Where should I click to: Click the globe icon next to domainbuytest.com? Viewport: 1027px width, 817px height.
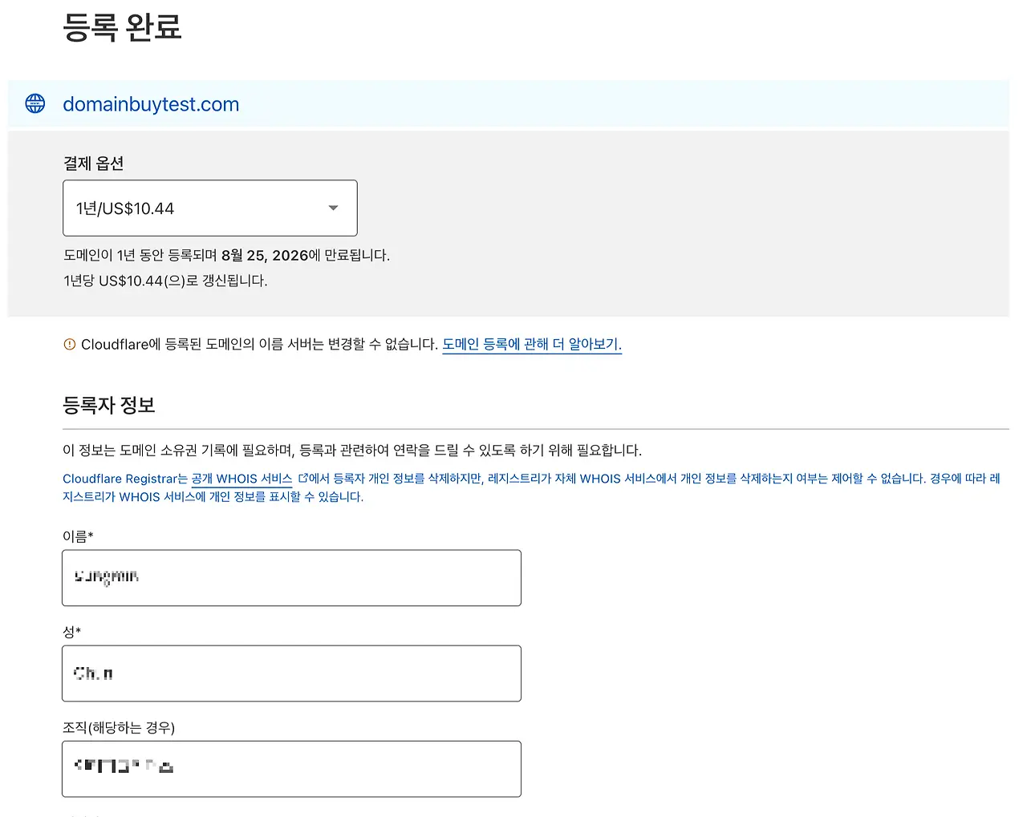(34, 103)
